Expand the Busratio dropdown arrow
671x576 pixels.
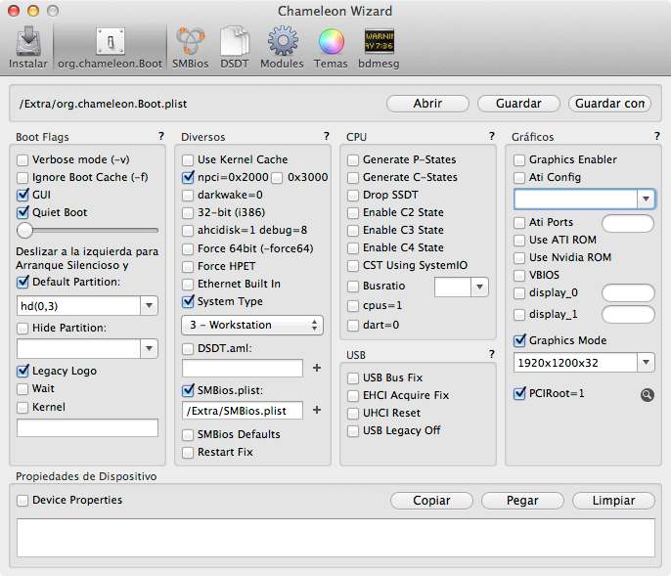(x=479, y=287)
